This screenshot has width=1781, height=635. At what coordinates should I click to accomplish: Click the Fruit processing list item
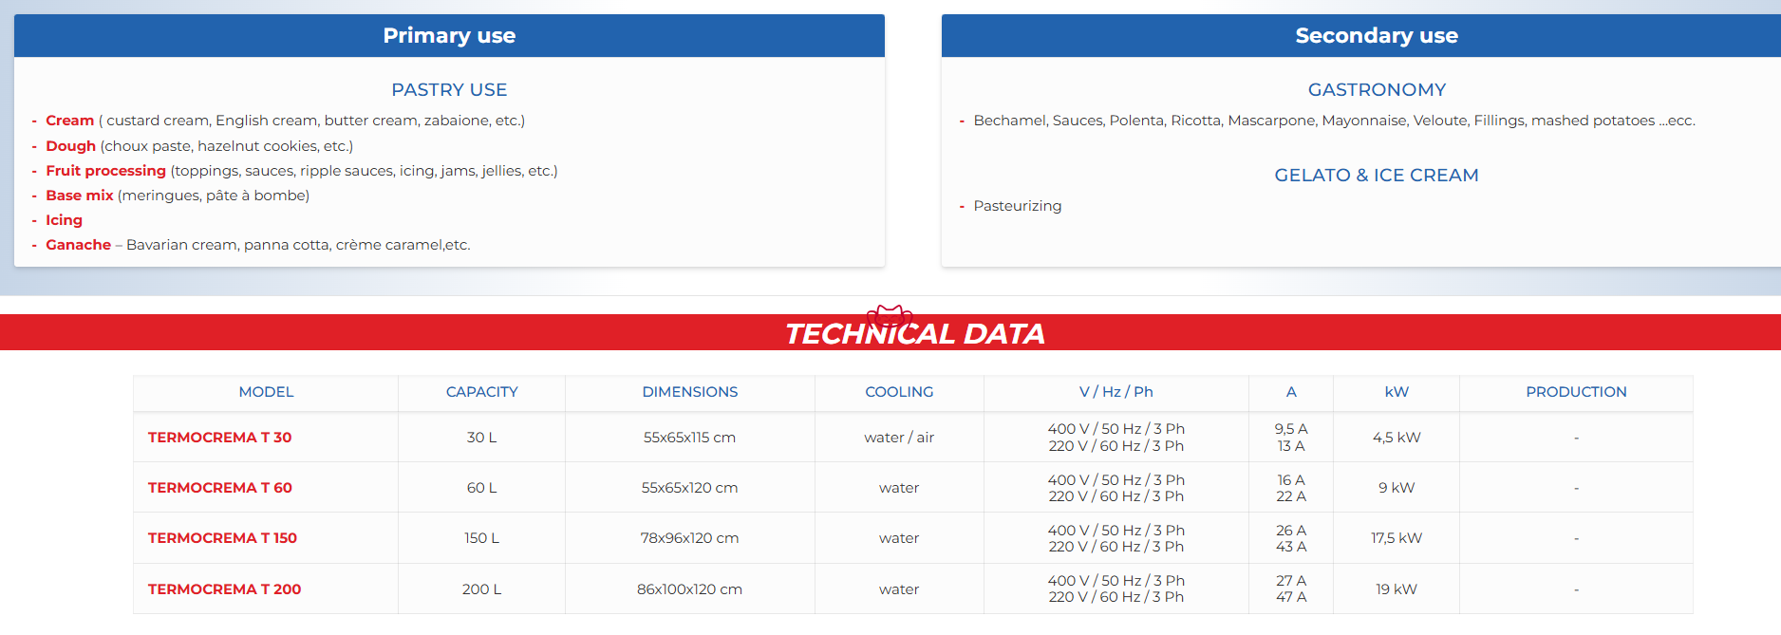point(105,171)
